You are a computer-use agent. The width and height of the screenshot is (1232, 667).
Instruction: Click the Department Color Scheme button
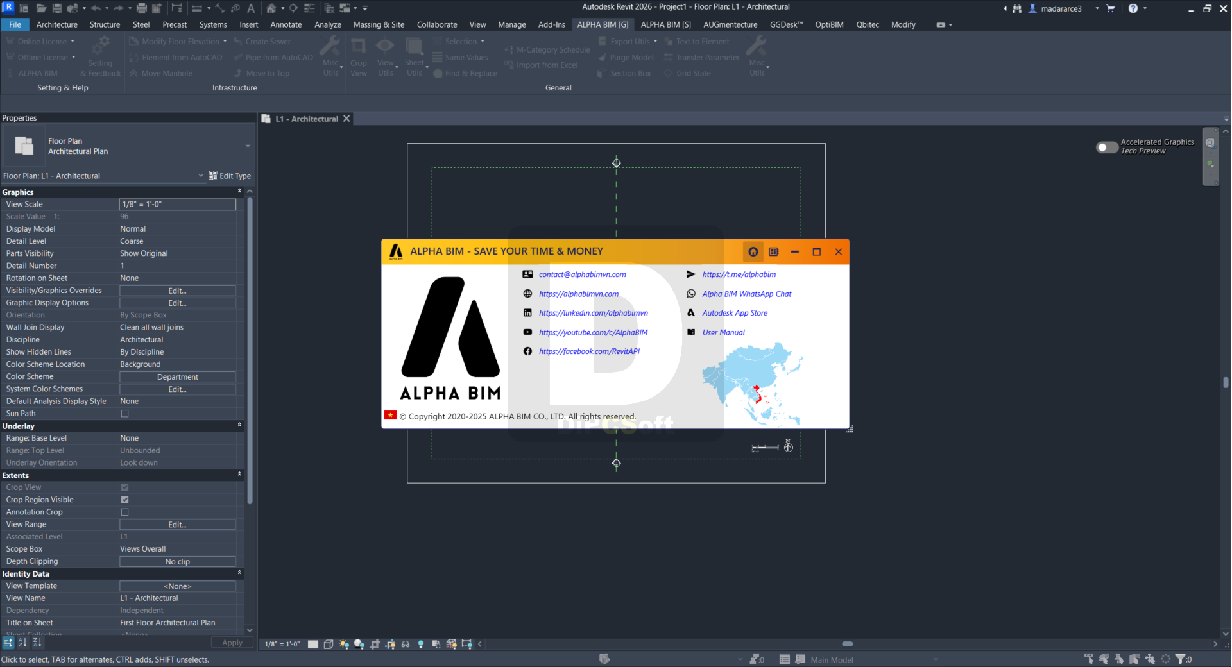pos(178,377)
